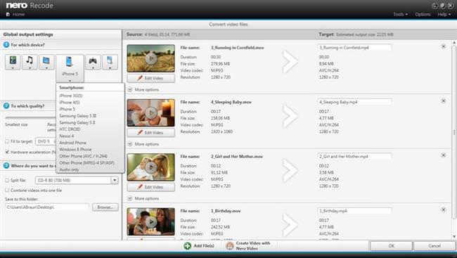
Task: Click the Browse... button
Action: point(105,207)
